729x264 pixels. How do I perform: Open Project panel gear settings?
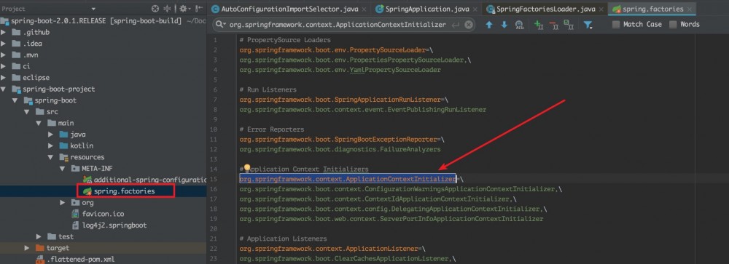point(184,8)
